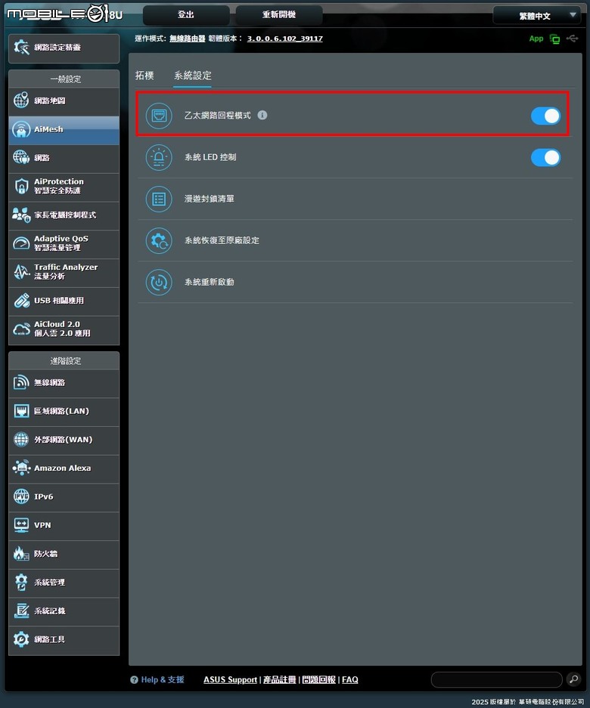Select 系統恢復至原廠設定 factory reset row

pos(355,240)
